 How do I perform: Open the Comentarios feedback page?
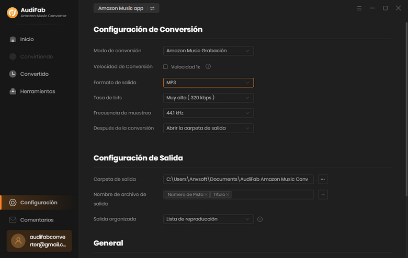coord(37,220)
